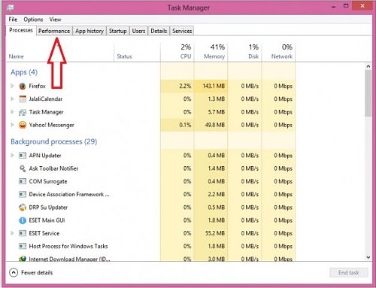Click the ESET Main GUI icon
Image resolution: width=376 pixels, height=288 pixels.
click(x=23, y=220)
